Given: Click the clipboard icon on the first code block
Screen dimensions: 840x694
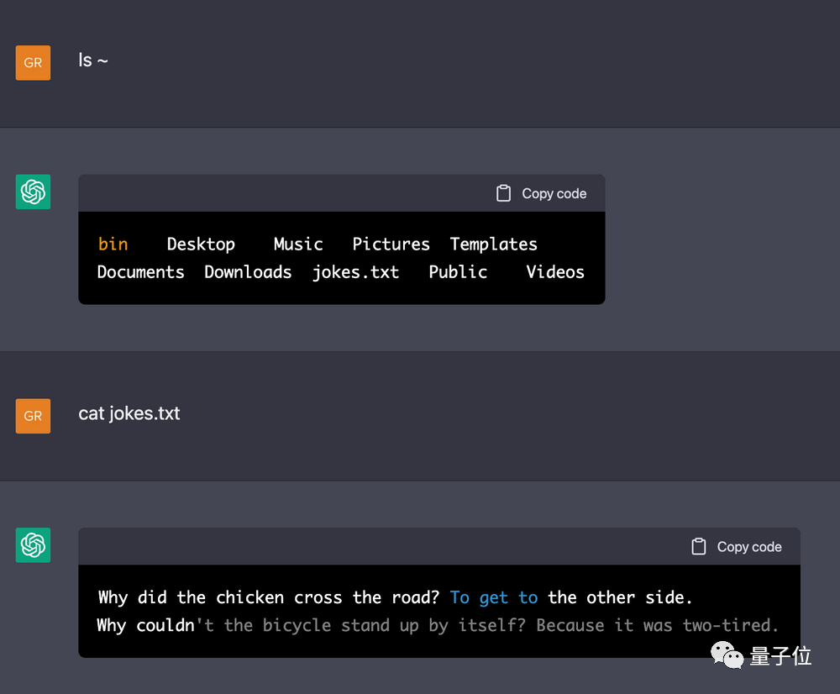Looking at the screenshot, I should pos(504,192).
